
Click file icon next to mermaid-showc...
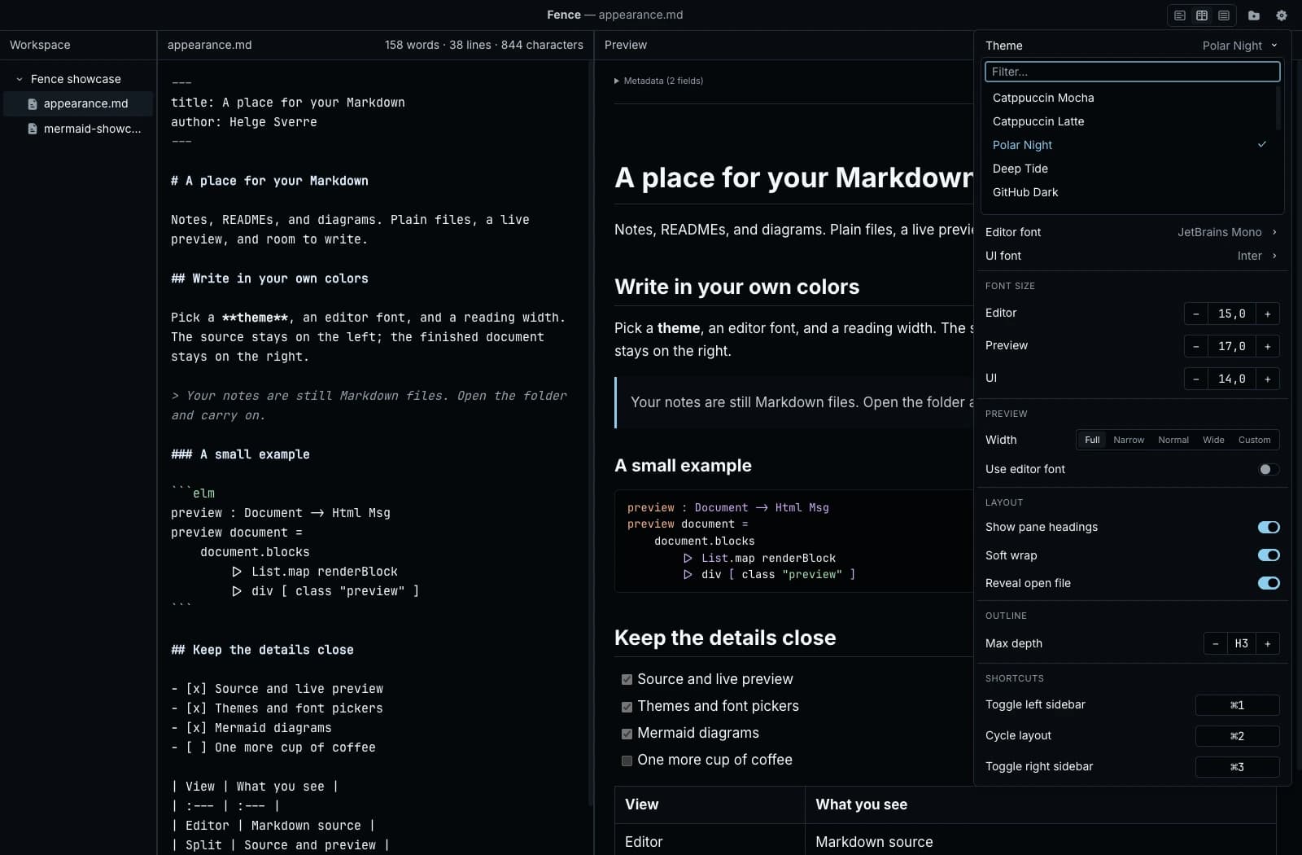33,129
